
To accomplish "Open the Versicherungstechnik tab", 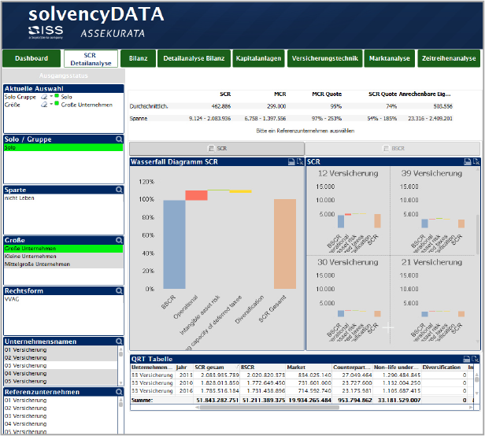I will tap(324, 58).
